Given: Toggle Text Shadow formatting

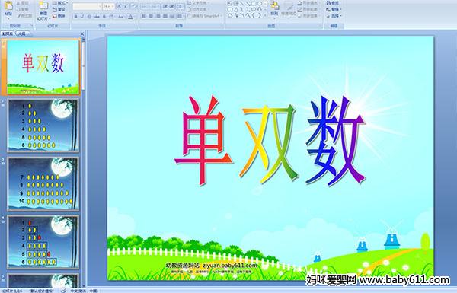Looking at the screenshot, I should [104, 17].
